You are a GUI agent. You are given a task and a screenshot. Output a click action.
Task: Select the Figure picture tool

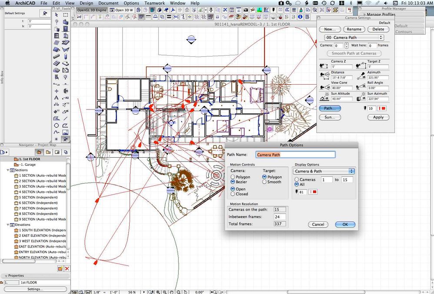tap(66, 132)
